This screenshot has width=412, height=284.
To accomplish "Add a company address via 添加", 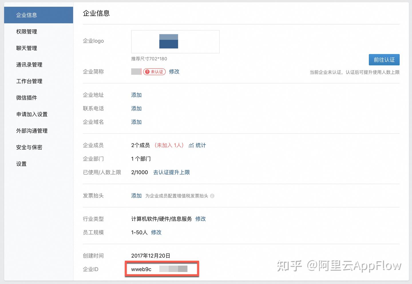I will tap(136, 95).
